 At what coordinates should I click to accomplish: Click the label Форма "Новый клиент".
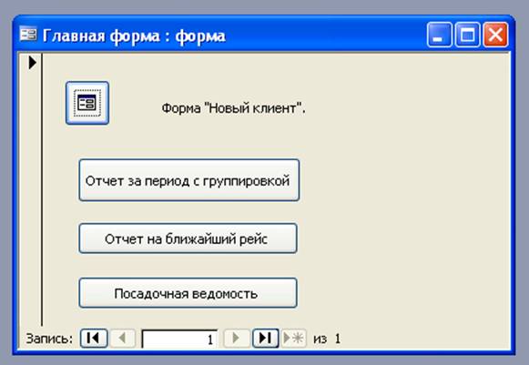pyautogui.click(x=233, y=108)
